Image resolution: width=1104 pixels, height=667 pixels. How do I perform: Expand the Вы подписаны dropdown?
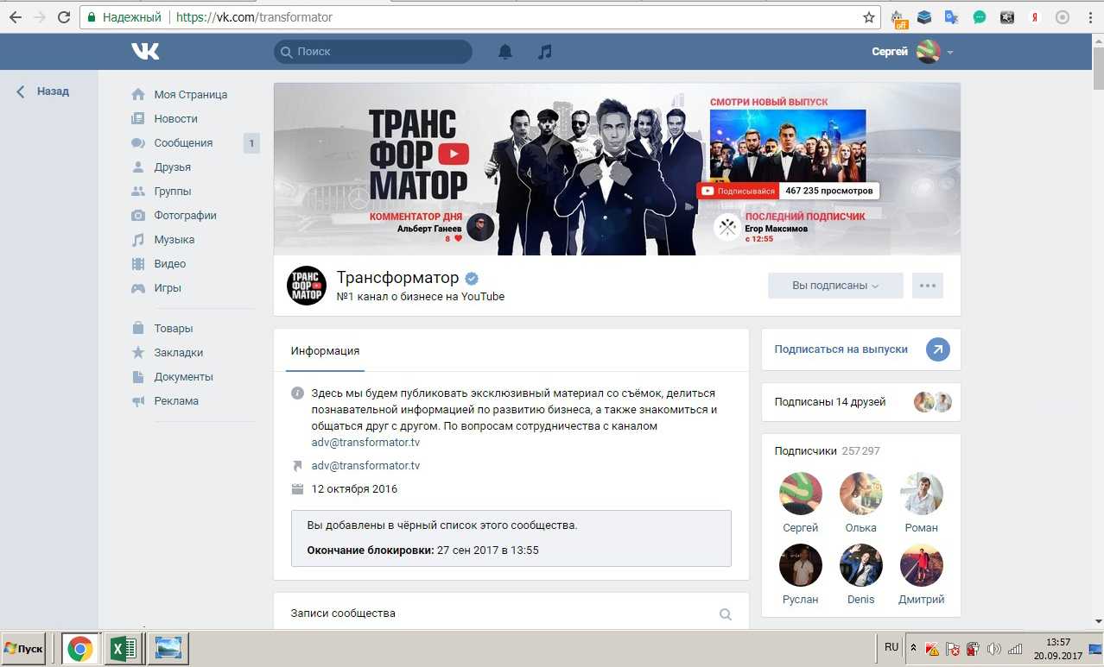(x=834, y=286)
